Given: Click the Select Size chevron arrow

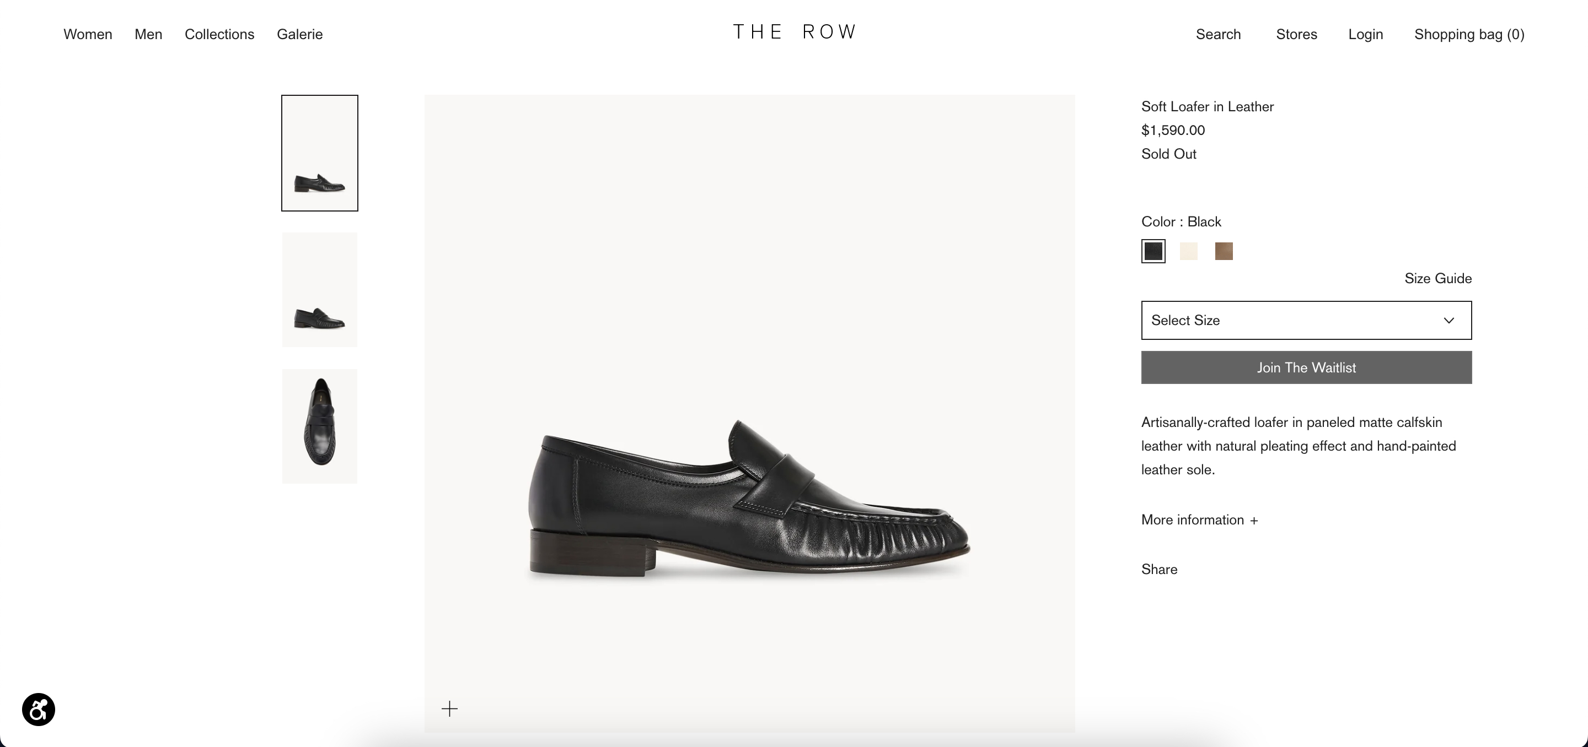Looking at the screenshot, I should pyautogui.click(x=1448, y=320).
